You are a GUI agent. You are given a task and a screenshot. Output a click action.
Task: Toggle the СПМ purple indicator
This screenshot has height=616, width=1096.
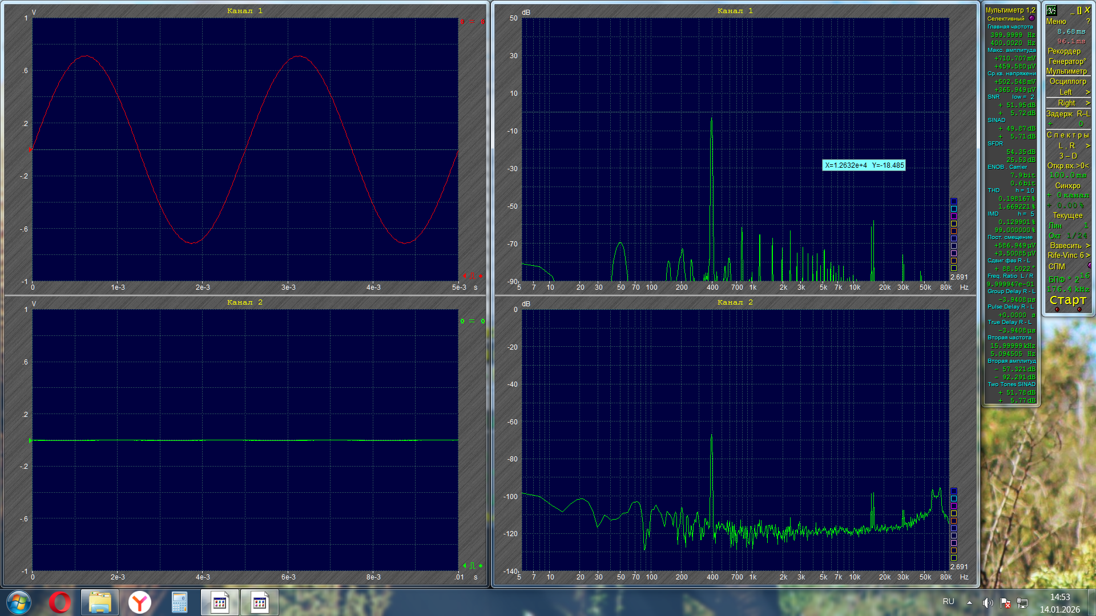[1089, 266]
